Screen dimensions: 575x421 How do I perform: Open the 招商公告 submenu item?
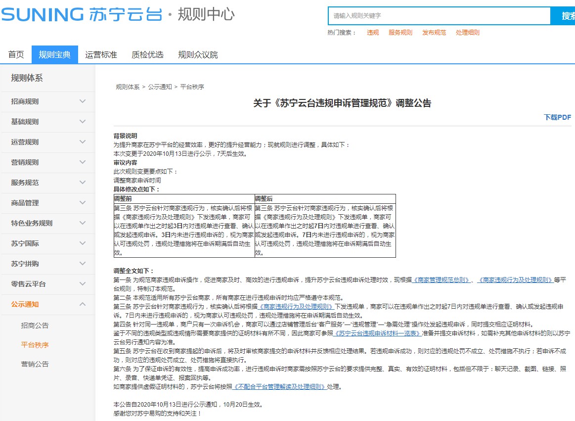tap(35, 326)
